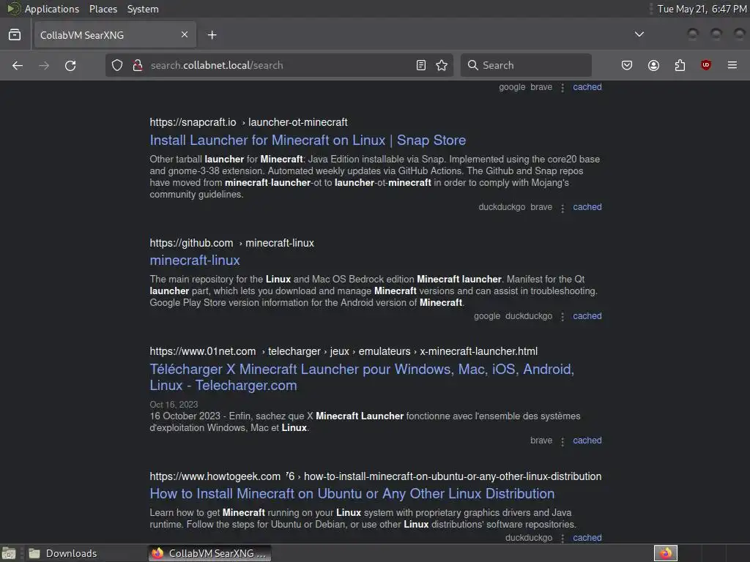Open options dots beside 01net result cached
The width and height of the screenshot is (750, 562).
[562, 441]
